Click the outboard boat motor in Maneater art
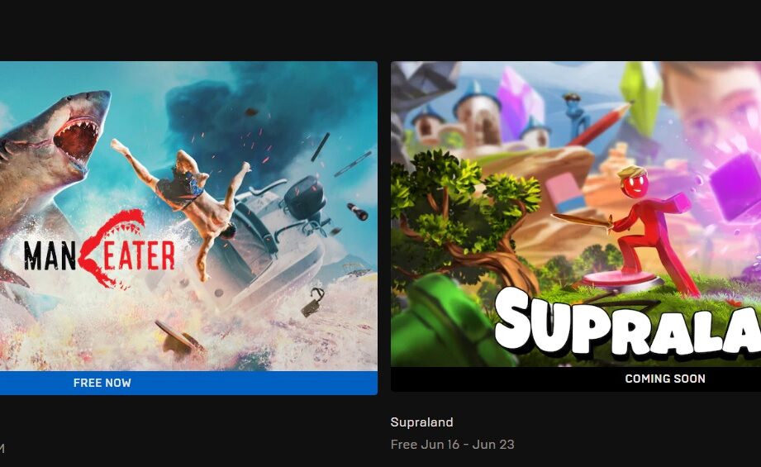The height and width of the screenshot is (467, 761). 306,201
